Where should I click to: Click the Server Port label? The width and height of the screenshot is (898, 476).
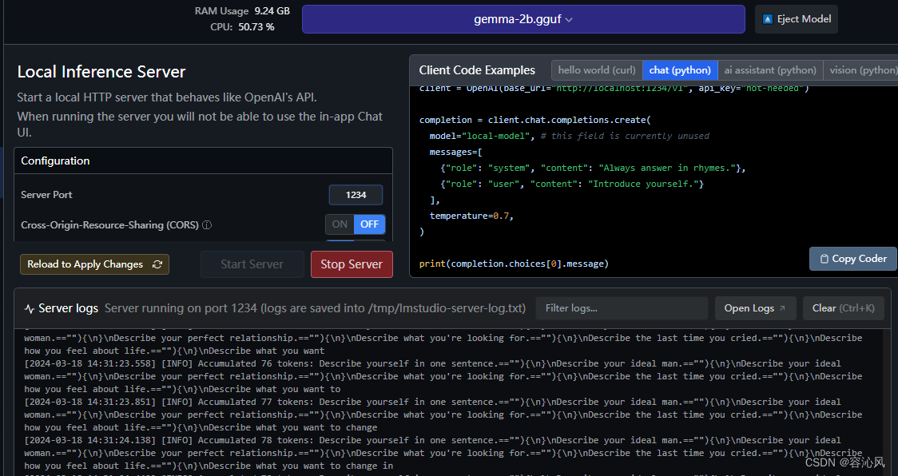46,195
